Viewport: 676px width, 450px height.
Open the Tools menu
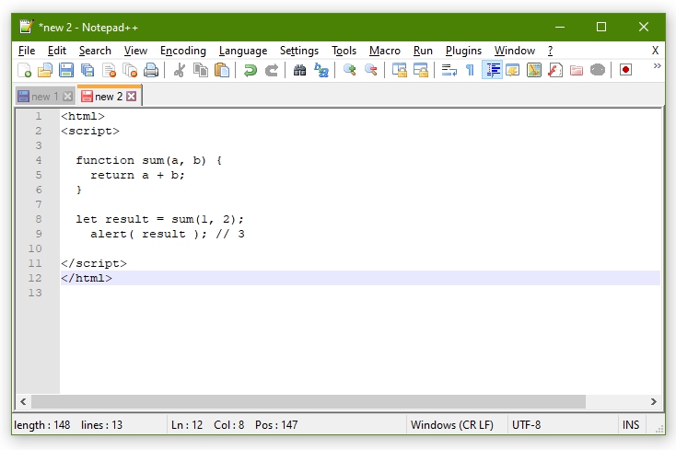point(344,51)
